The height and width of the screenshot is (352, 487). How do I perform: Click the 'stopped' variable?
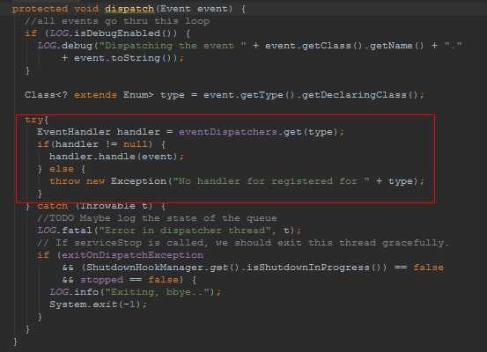101,280
